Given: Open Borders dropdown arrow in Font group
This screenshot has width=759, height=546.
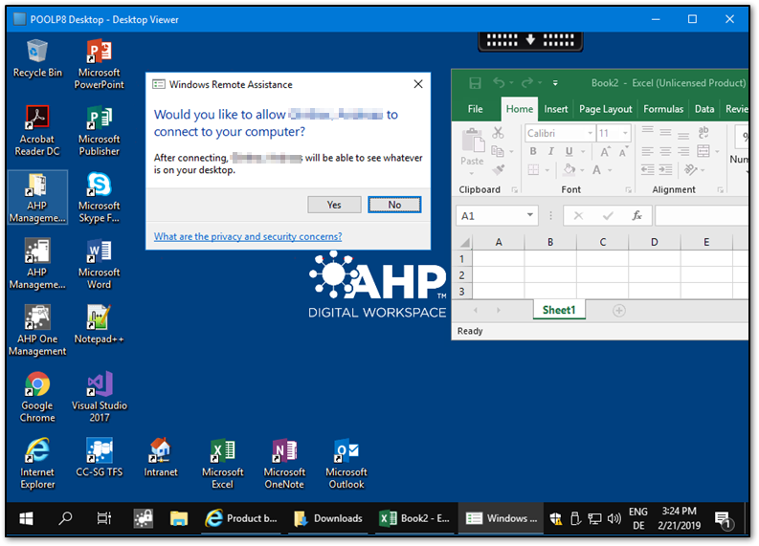Looking at the screenshot, I should tap(547, 170).
